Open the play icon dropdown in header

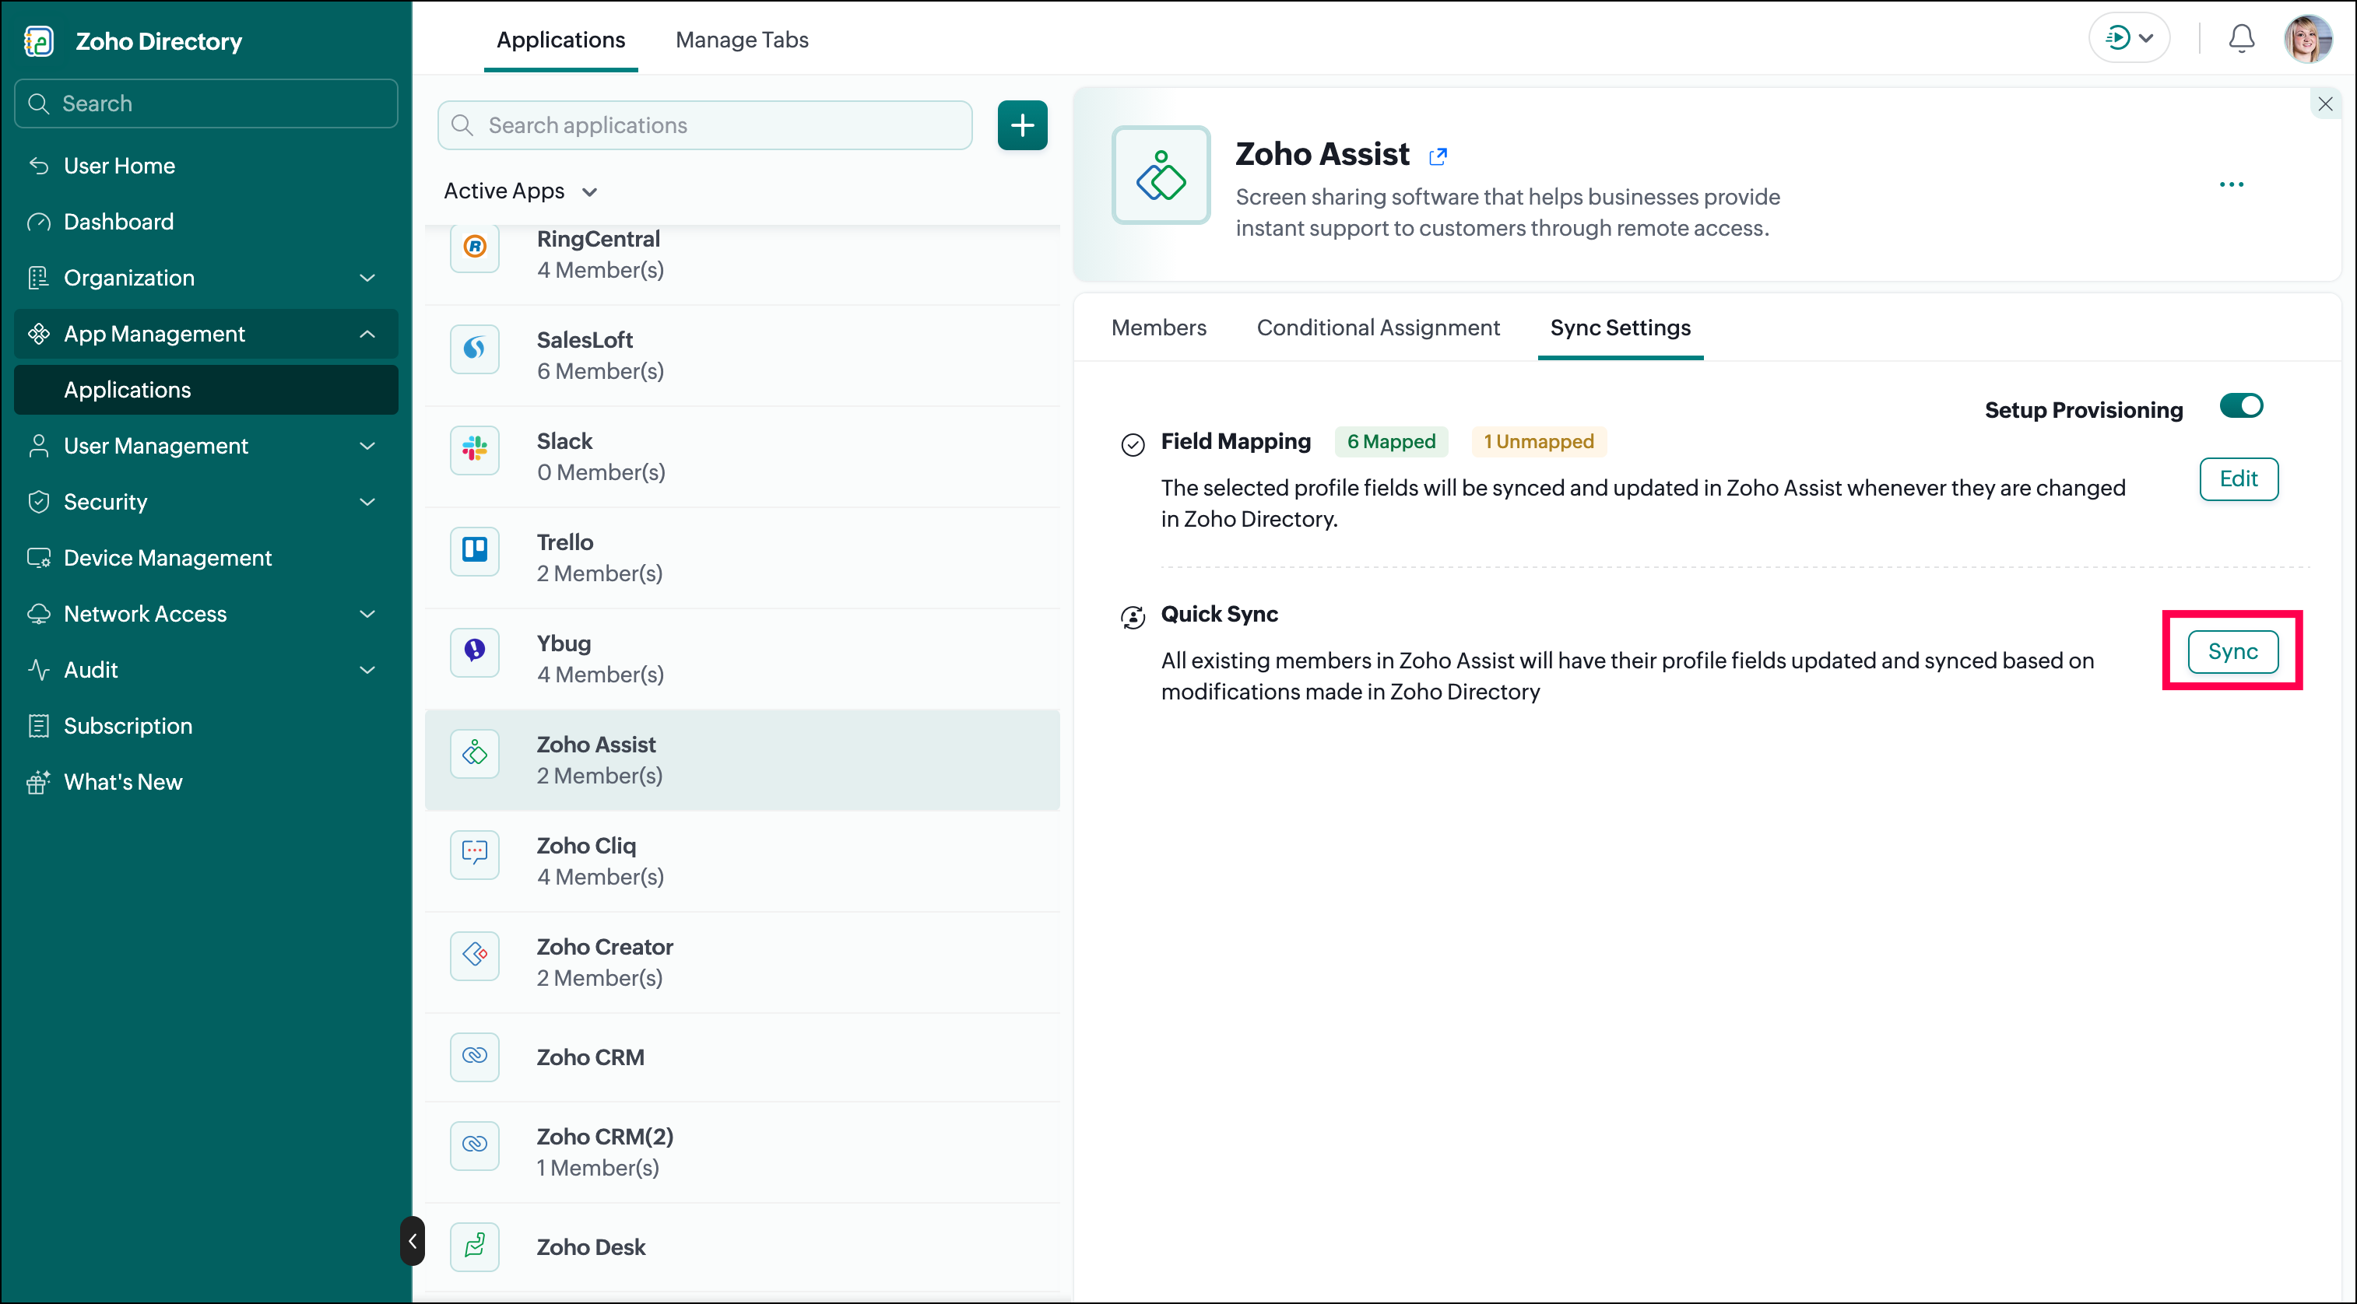pos(2129,38)
